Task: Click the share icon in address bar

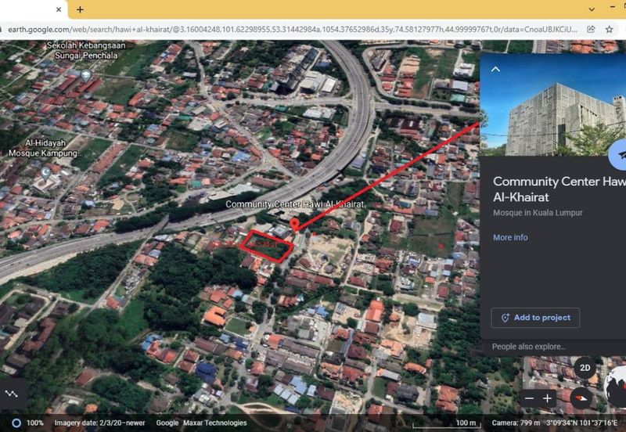Action: [591, 29]
